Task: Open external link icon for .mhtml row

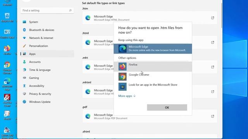Action: (213, 92)
